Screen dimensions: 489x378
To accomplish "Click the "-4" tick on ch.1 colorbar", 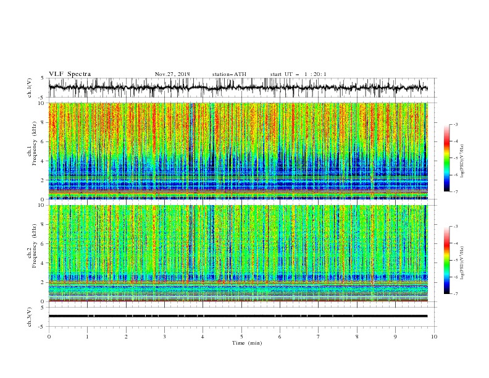I will (456, 141).
